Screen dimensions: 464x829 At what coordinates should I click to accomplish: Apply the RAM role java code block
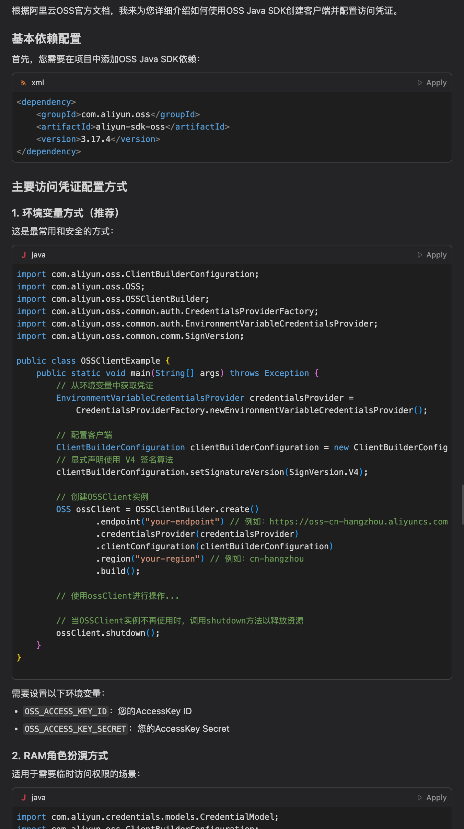coord(432,798)
